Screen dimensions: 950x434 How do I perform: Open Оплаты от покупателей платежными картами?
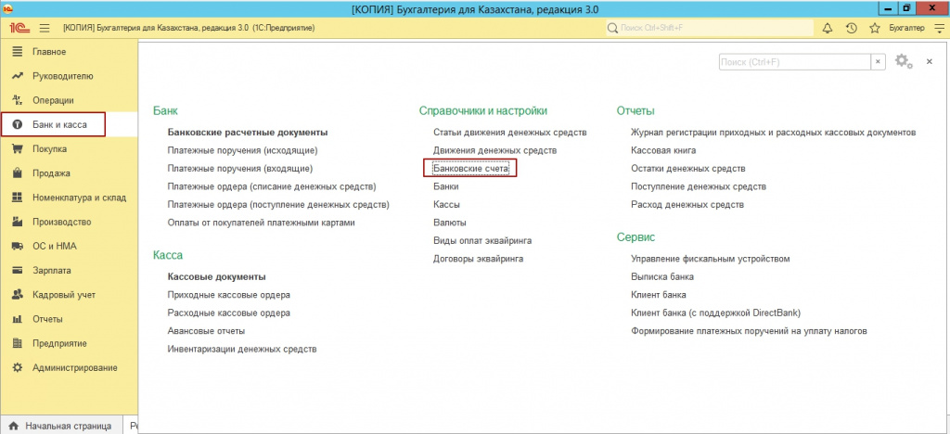(261, 223)
